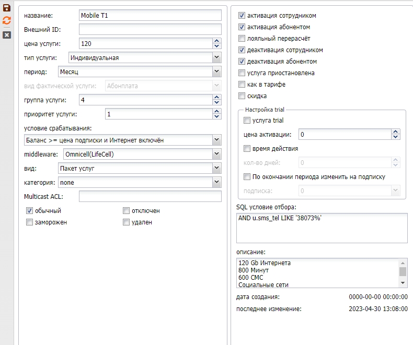
Task: Toggle the активация сотрудником checkbox
Action: (x=242, y=16)
